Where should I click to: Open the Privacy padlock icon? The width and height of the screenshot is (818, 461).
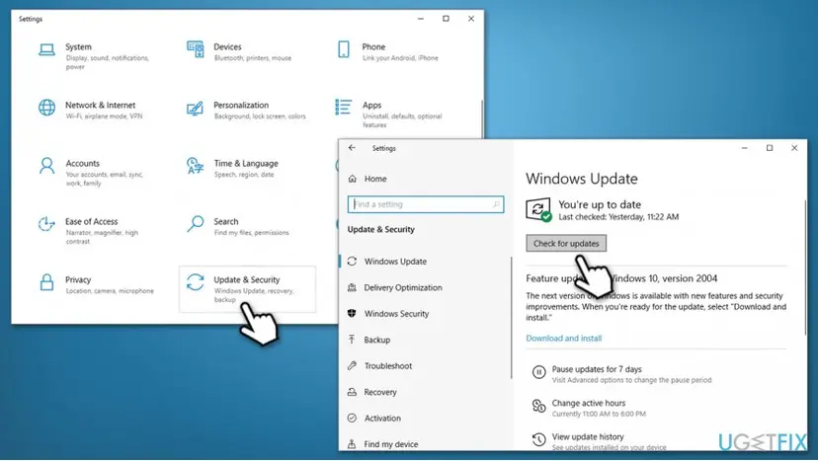[x=46, y=282]
